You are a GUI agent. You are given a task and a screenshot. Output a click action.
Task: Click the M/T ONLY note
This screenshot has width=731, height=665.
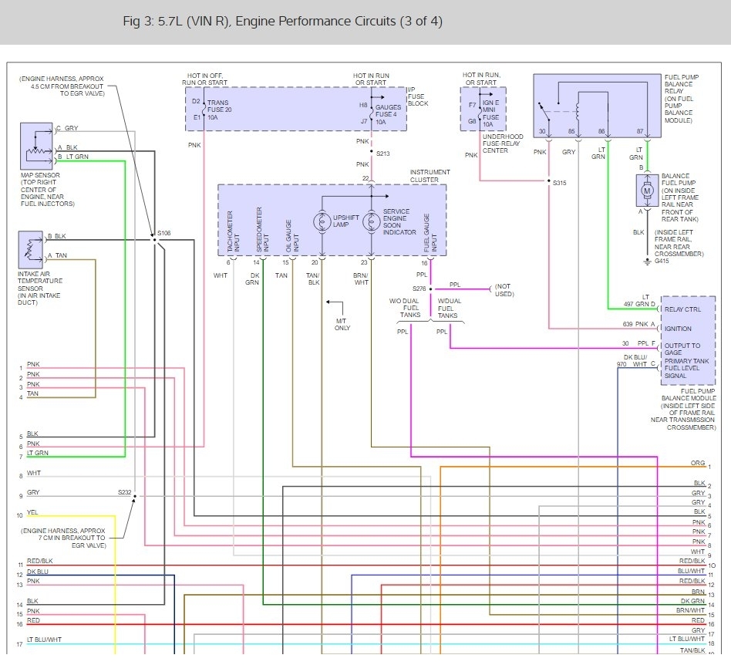(x=342, y=324)
